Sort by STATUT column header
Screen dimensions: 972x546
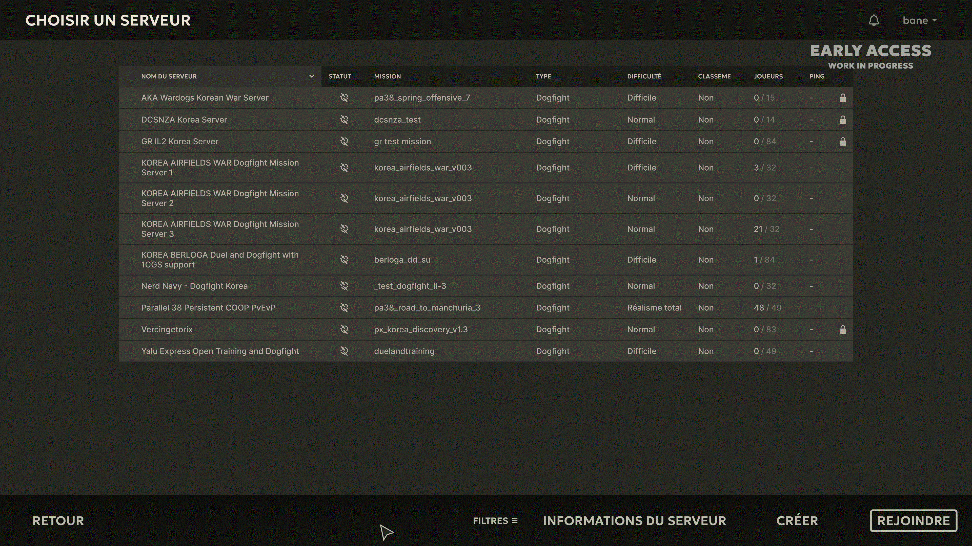coord(340,76)
